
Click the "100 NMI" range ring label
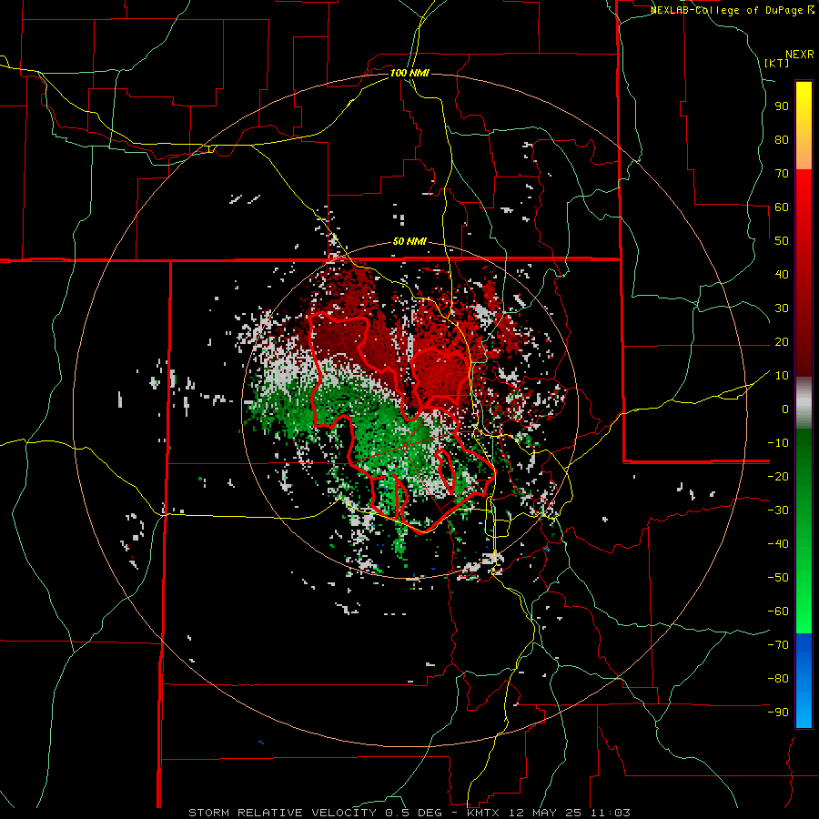(x=409, y=73)
